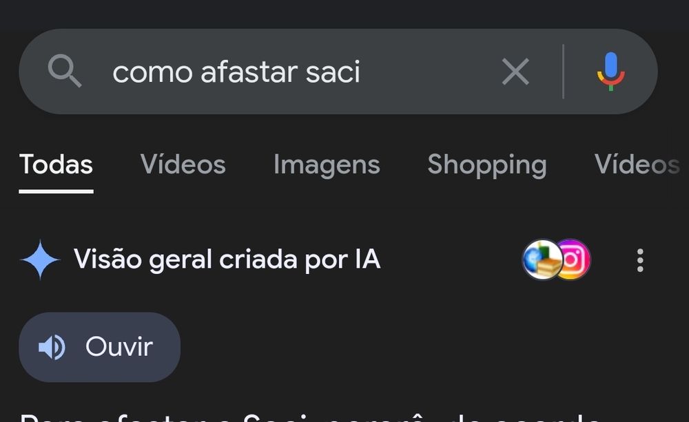Image resolution: width=689 pixels, height=422 pixels.
Task: Tap the AI Overview sparkle icon
Action: click(x=40, y=260)
